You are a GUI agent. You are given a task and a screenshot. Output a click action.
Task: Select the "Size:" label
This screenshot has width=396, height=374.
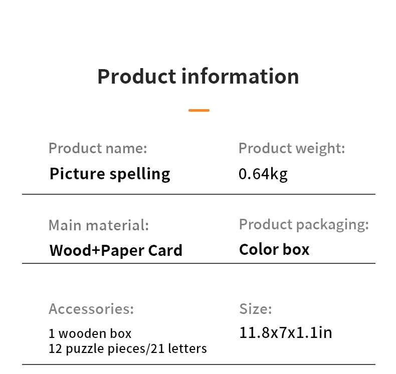pyautogui.click(x=256, y=308)
